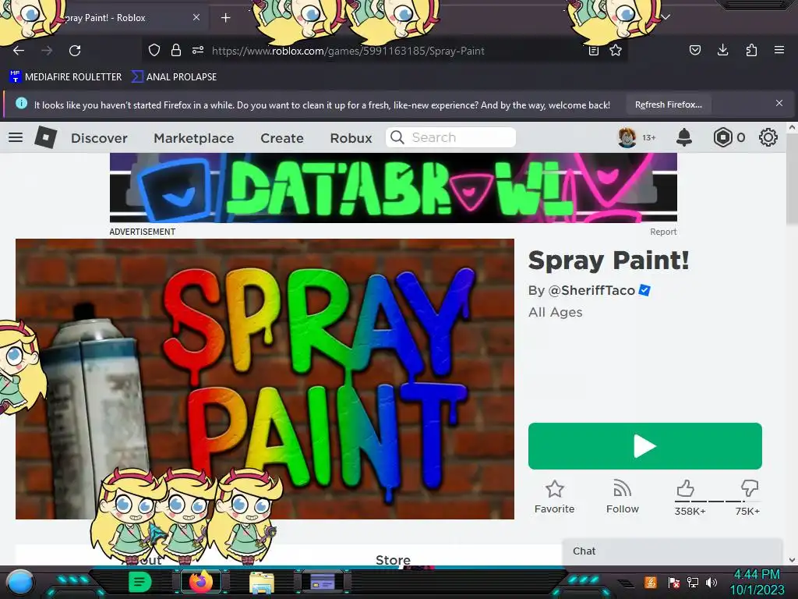Open a new browser tab
798x599 pixels.
(x=225, y=18)
